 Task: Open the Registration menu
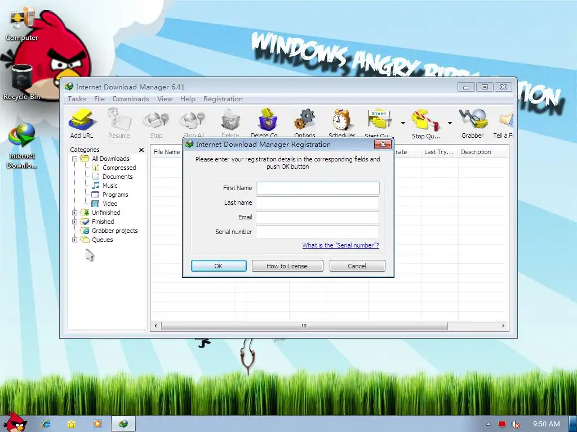pyautogui.click(x=223, y=99)
